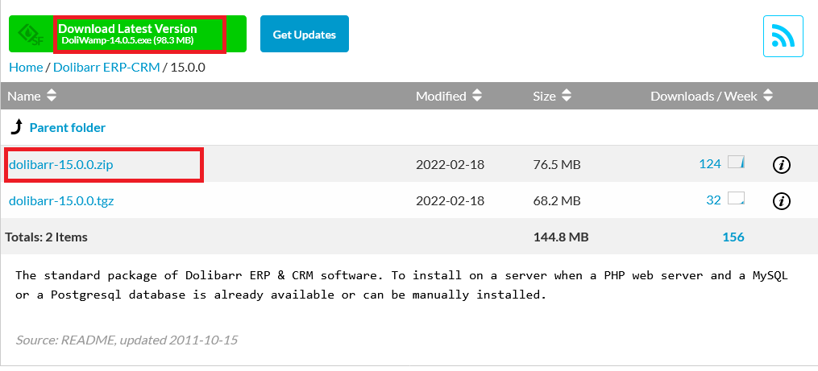Click the 124 weekly downloads count
Screen dimensions: 818x371
tap(709, 164)
